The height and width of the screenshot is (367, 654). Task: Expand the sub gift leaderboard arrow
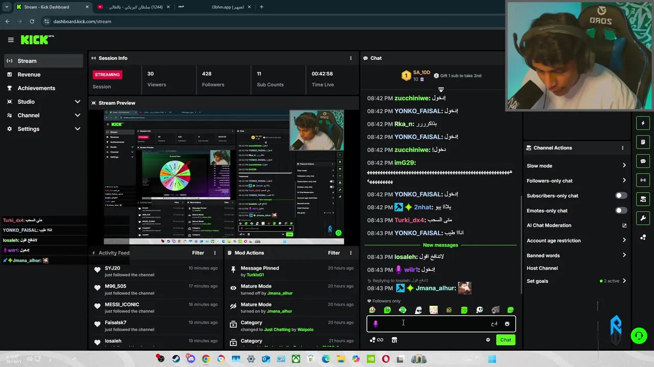click(x=441, y=89)
